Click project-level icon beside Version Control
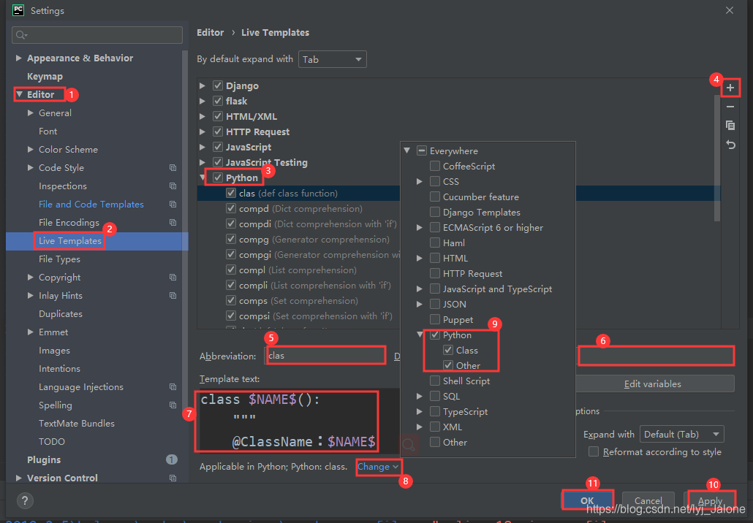Image resolution: width=753 pixels, height=523 pixels. (173, 478)
